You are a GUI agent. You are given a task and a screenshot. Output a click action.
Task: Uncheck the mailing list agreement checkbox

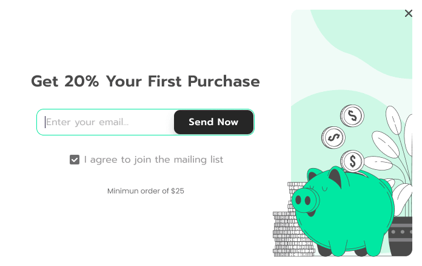(x=75, y=160)
